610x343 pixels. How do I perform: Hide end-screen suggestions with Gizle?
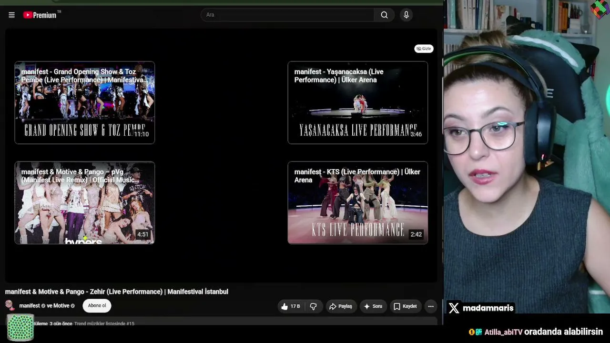pos(424,49)
